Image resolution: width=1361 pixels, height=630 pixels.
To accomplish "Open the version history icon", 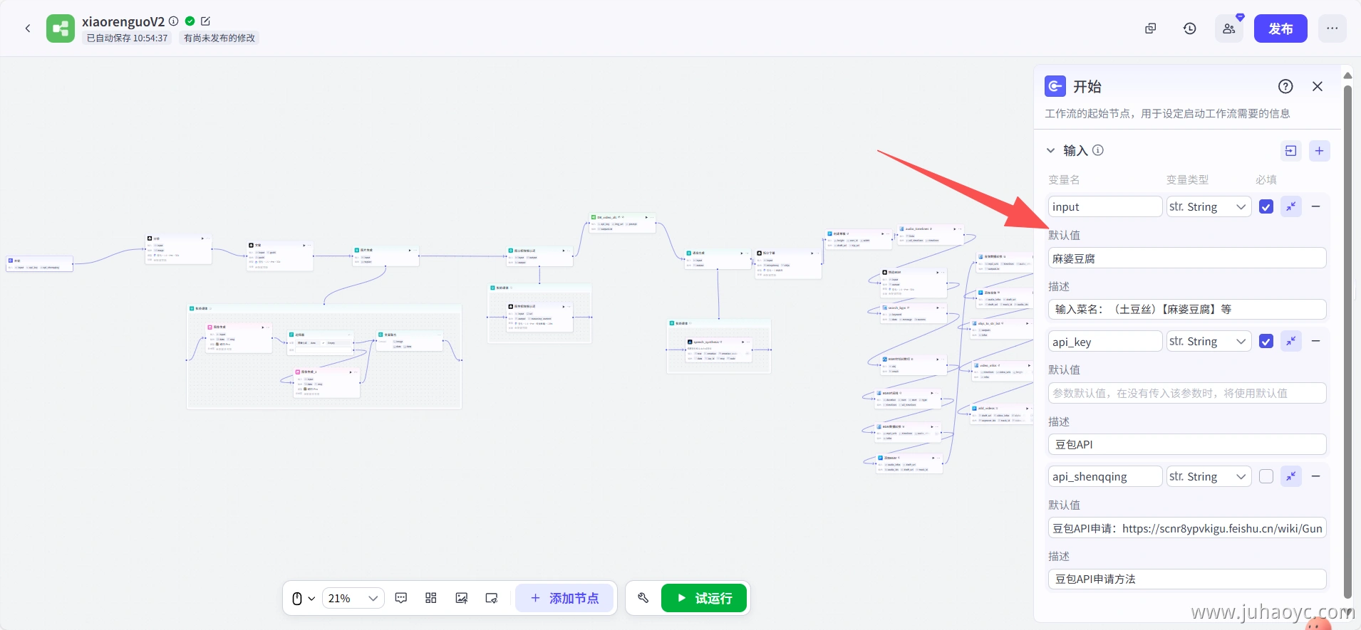I will tap(1189, 28).
